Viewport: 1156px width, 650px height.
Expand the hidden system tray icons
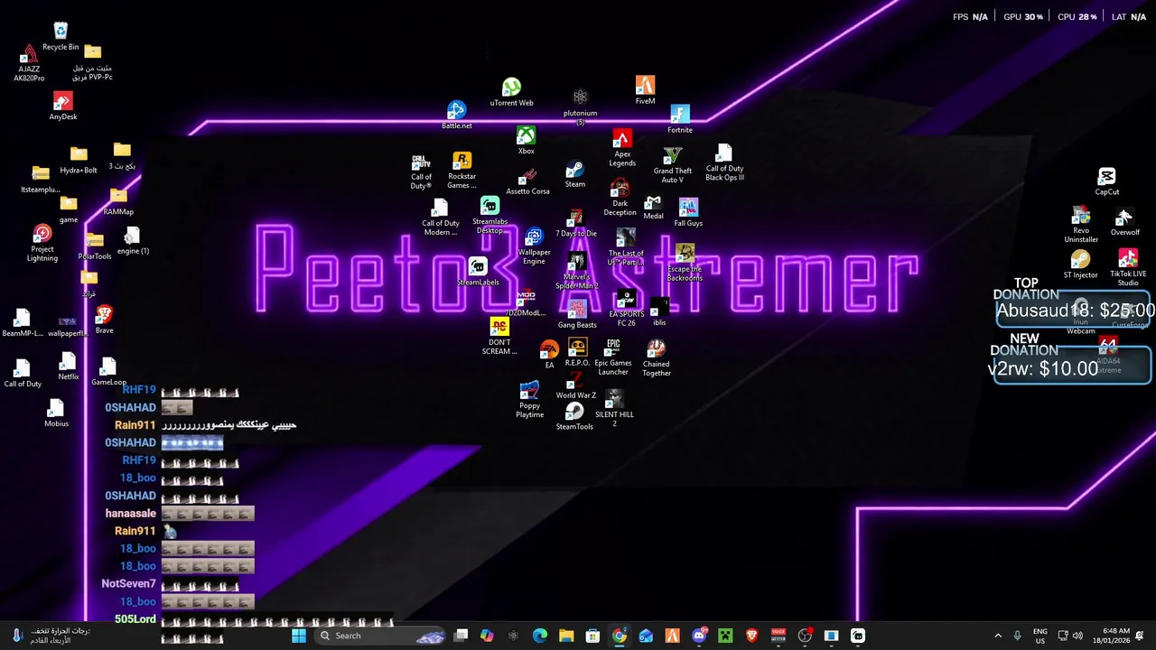point(998,636)
